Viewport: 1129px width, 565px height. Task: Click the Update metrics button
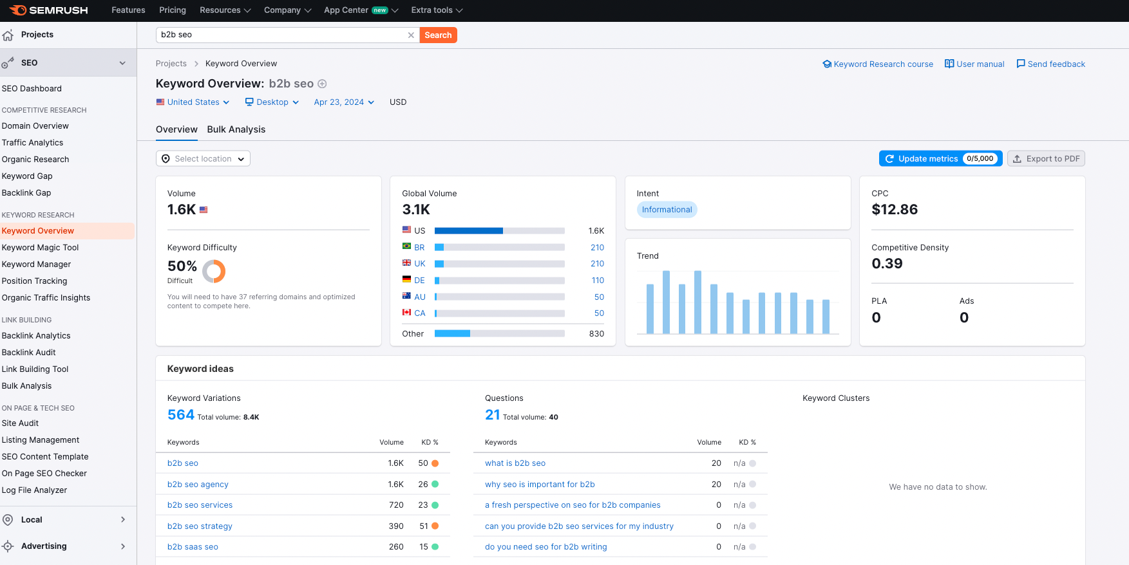(x=940, y=159)
